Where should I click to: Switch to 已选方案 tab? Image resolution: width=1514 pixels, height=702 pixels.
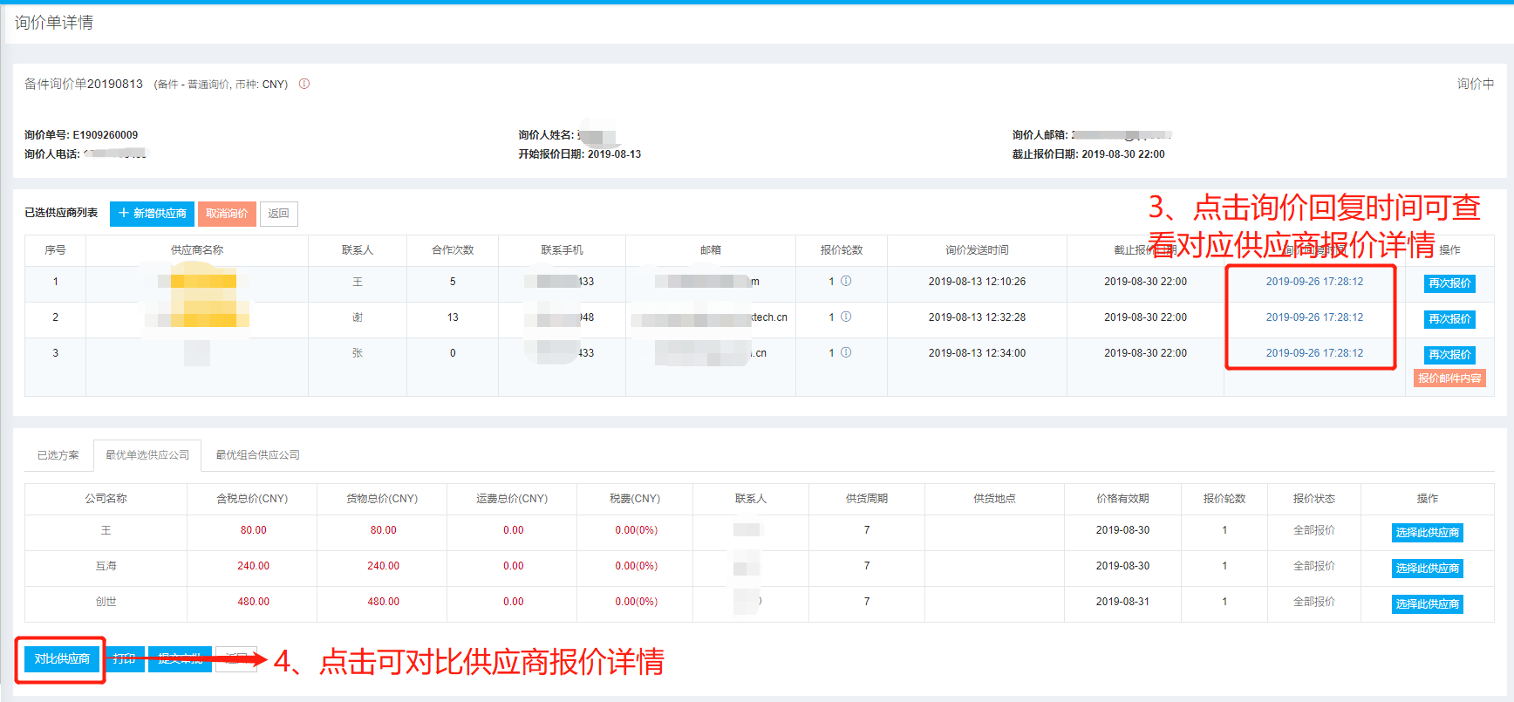point(58,455)
